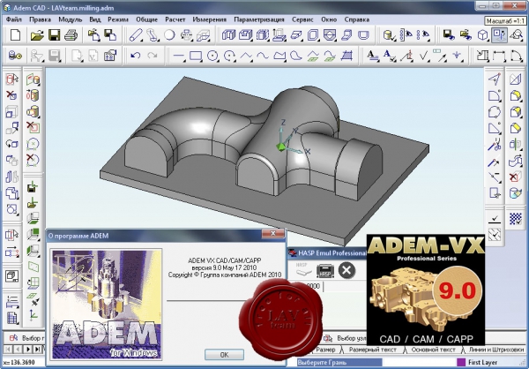
Task: Select the underlined A text tool
Action: pos(372,56)
